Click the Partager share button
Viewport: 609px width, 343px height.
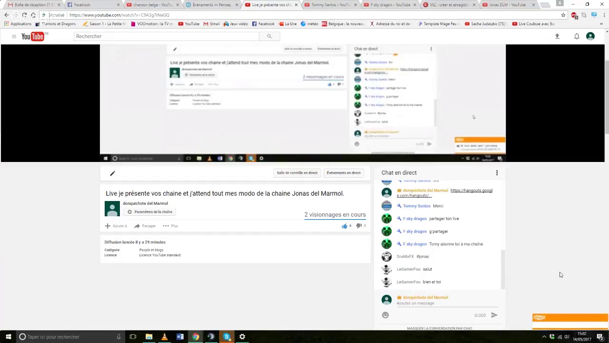145,226
